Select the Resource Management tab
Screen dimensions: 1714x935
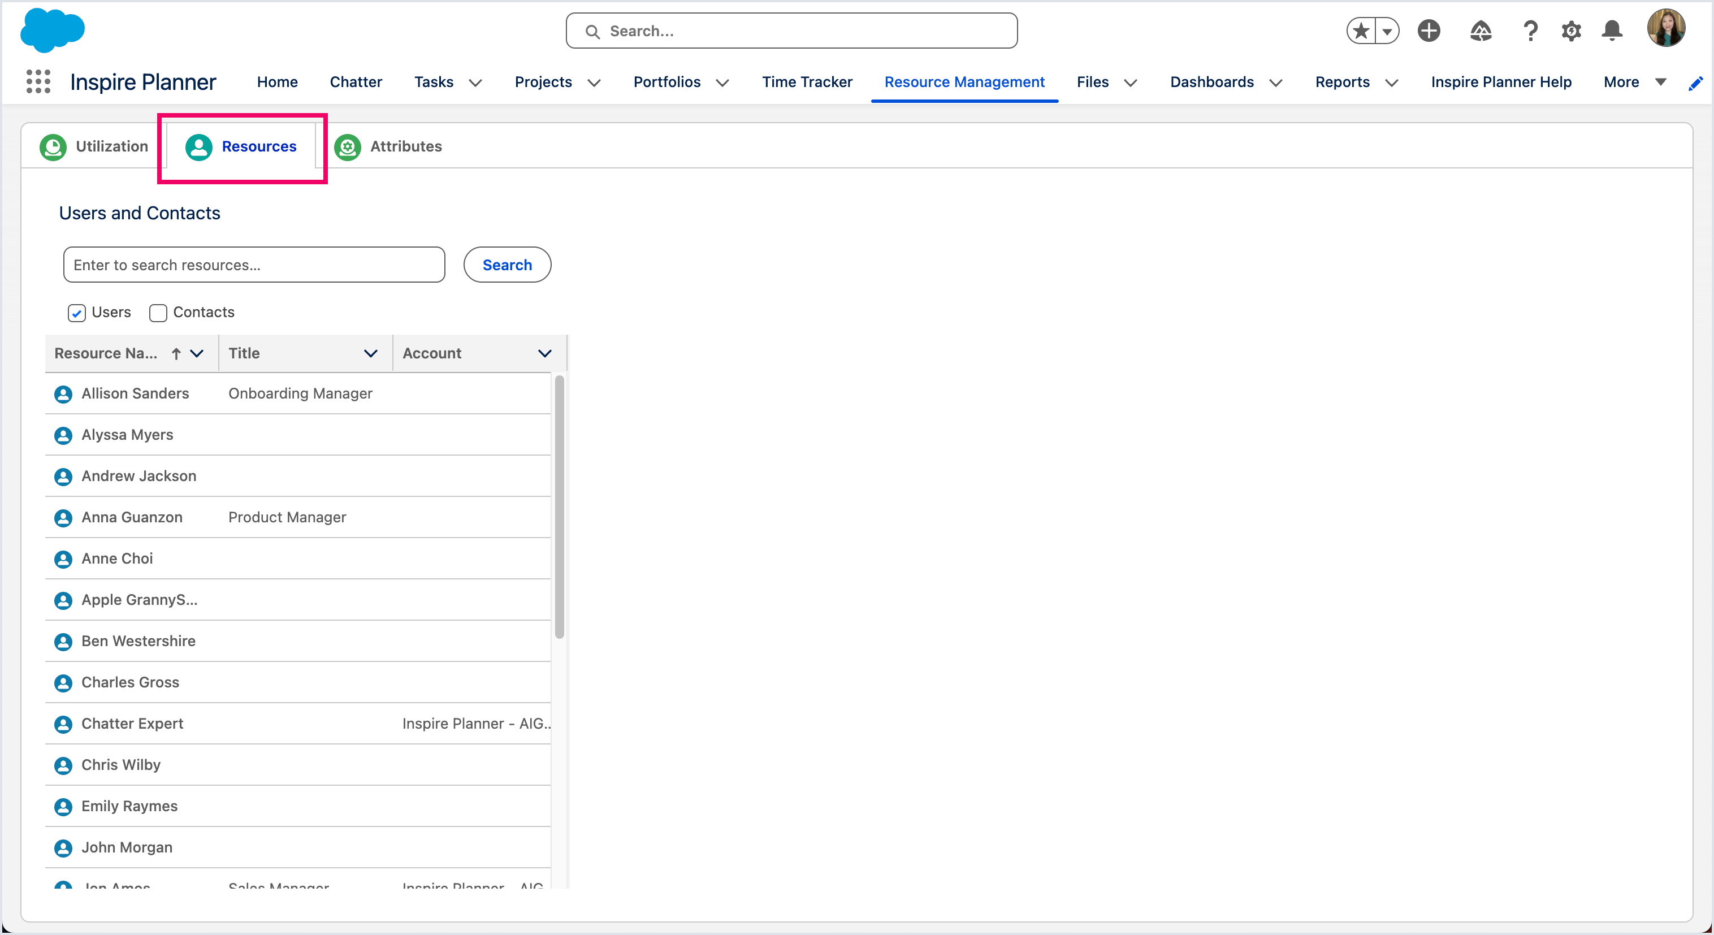[964, 82]
